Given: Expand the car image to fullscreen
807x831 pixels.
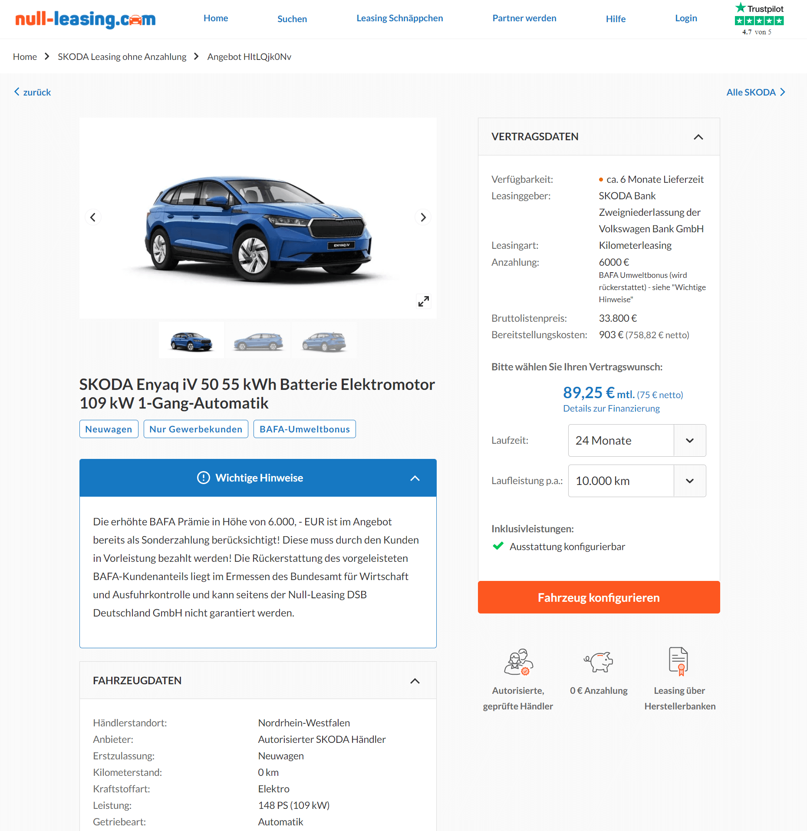Looking at the screenshot, I should 423,301.
